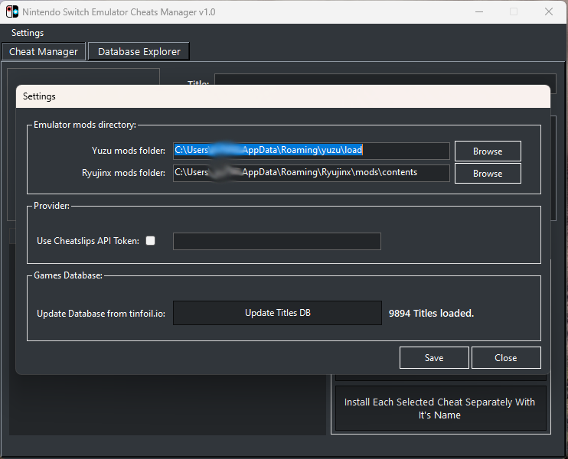Image resolution: width=568 pixels, height=459 pixels.
Task: Click Install Each Selected Cheat Separately button
Action: pos(440,409)
